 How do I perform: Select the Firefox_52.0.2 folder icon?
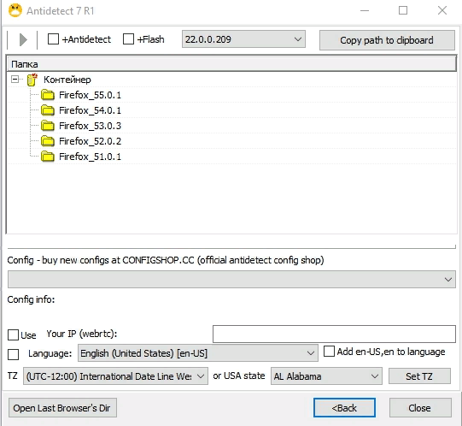(x=48, y=141)
